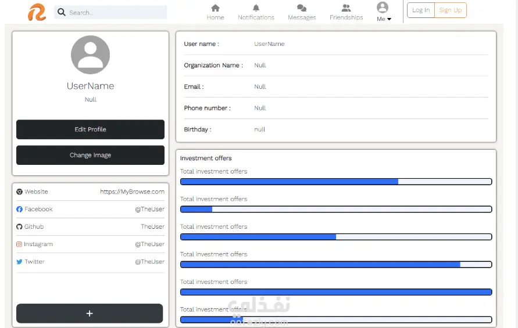This screenshot has width=518, height=328.
Task: Open Friendships people icon
Action: pyautogui.click(x=346, y=8)
